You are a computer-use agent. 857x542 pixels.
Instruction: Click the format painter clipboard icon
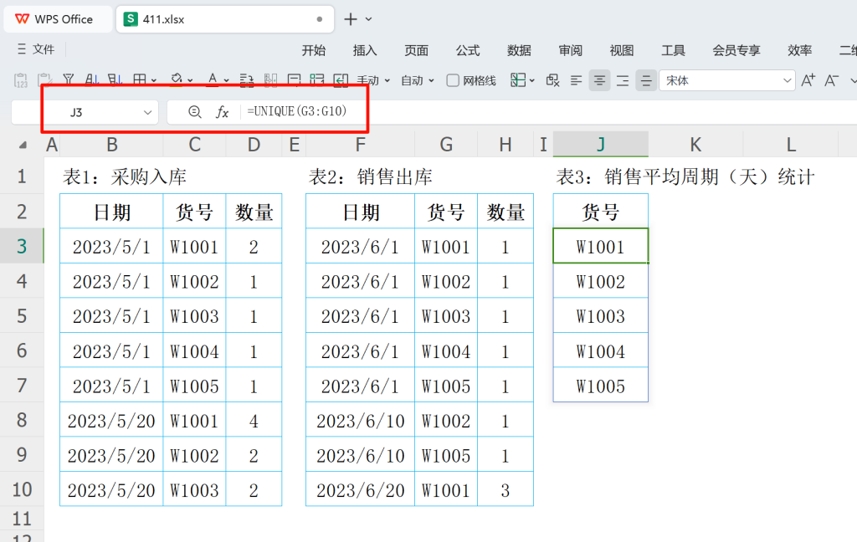click(45, 80)
